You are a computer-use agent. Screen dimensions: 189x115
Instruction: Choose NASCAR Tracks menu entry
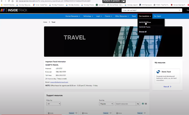(x=145, y=27)
